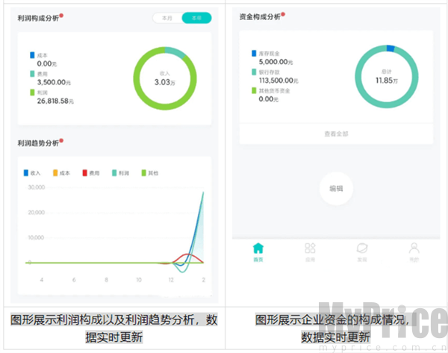Open the Discover planet icon in bottom bar
Image resolution: width=448 pixels, height=353 pixels.
tap(362, 248)
